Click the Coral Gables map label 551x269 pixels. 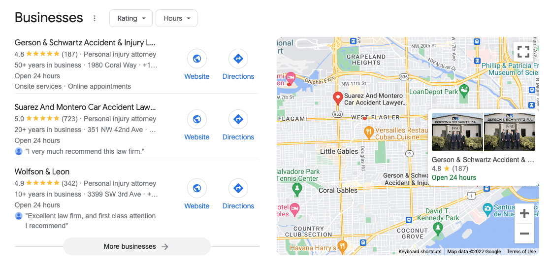pos(338,190)
